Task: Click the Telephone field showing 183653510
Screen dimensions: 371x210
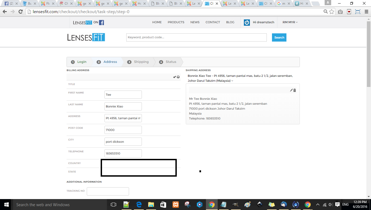Action: click(123, 153)
